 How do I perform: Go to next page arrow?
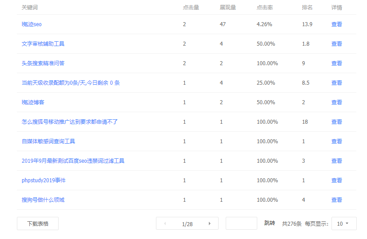click(x=209, y=223)
